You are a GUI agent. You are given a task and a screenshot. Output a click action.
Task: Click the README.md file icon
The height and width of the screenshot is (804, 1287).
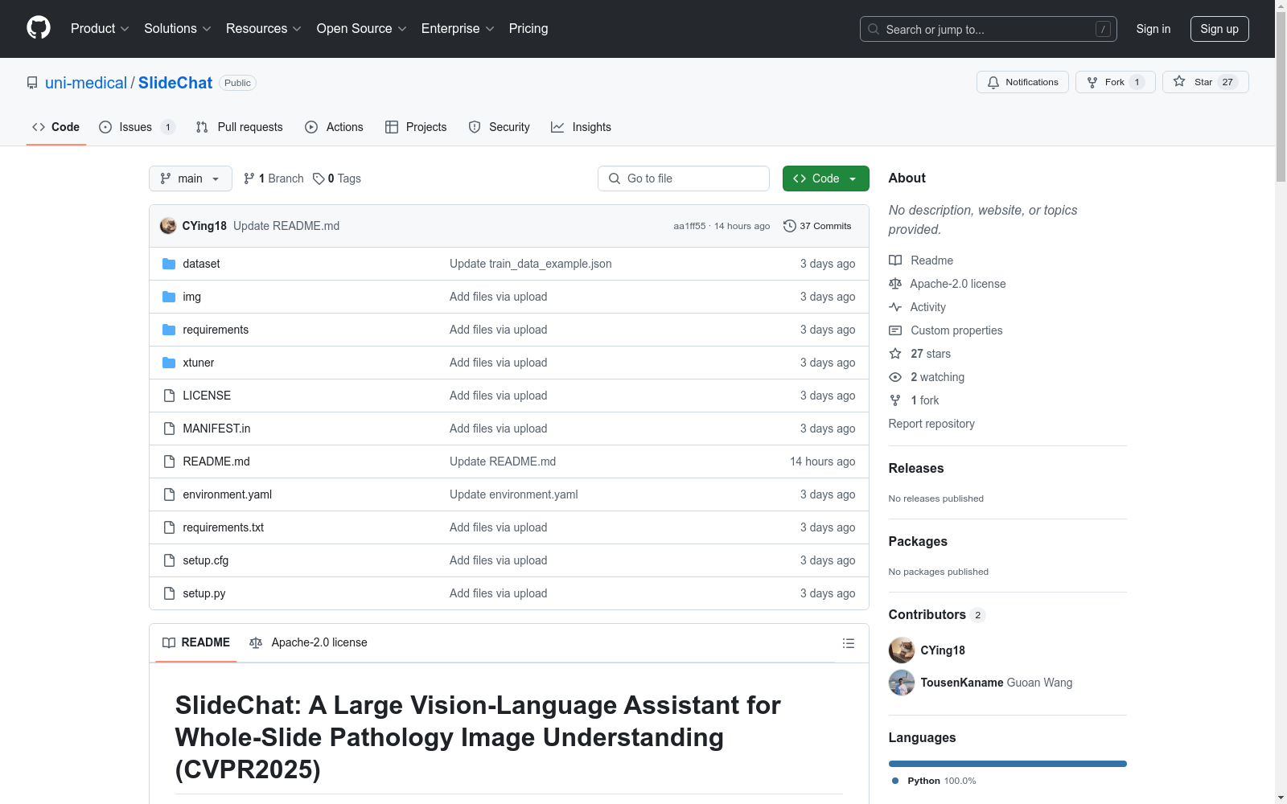(x=169, y=461)
